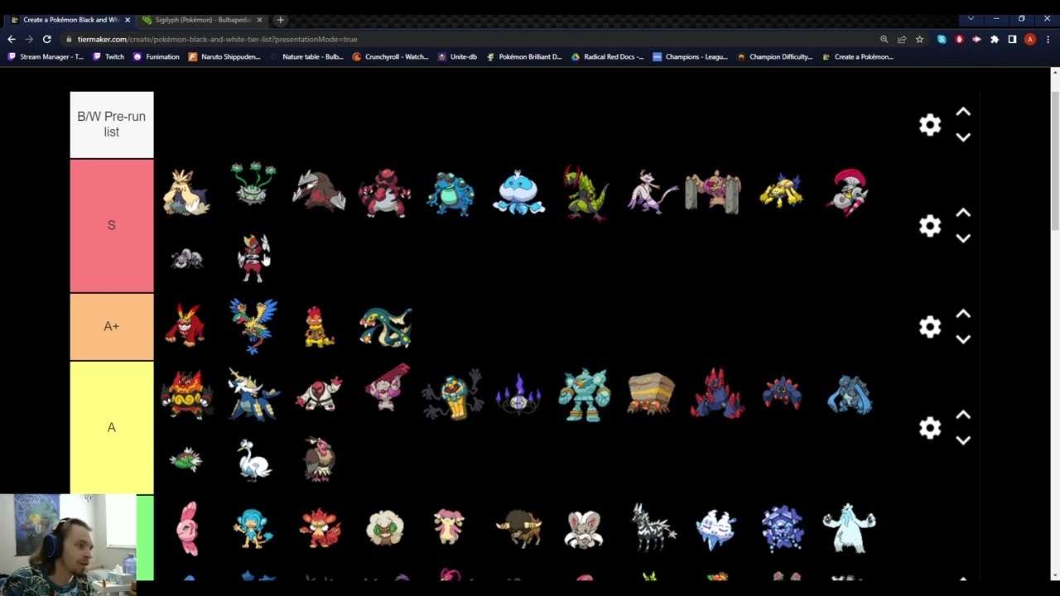Viewport: 1060px width, 596px height.
Task: Move the S tier row down
Action: [x=963, y=238]
